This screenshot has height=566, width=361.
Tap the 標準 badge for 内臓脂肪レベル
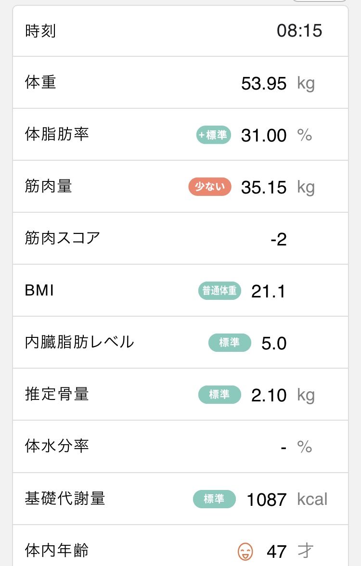[230, 343]
